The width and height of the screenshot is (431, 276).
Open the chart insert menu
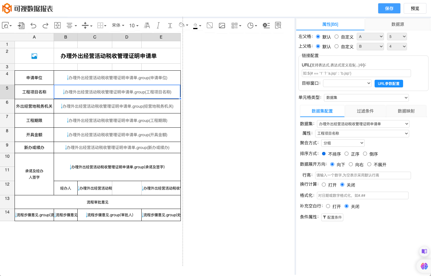pyautogui.click(x=252, y=25)
